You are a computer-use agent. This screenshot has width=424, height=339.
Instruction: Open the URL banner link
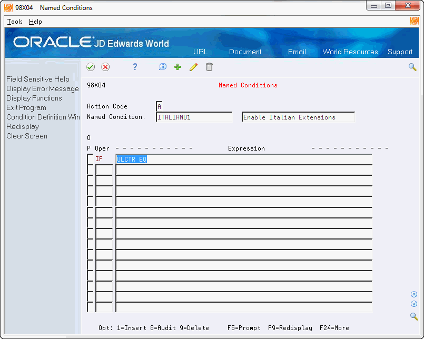pyautogui.click(x=200, y=52)
